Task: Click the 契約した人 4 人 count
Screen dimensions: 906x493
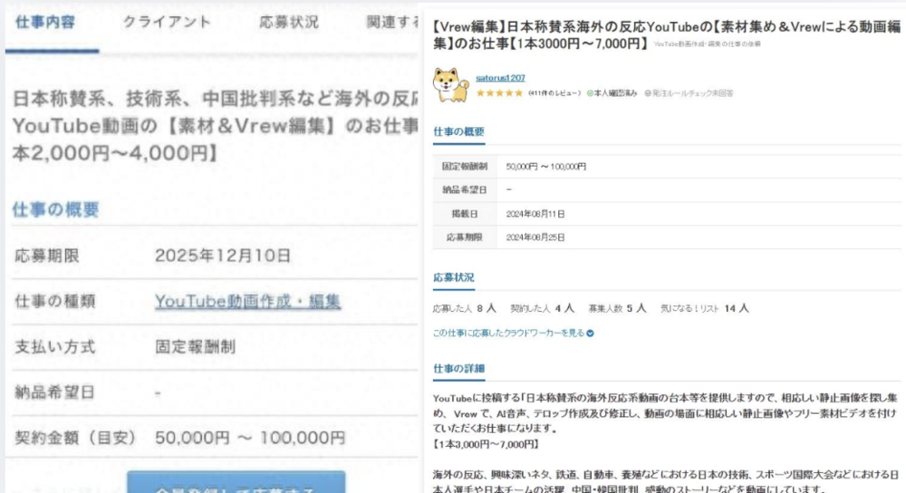Action: [x=542, y=309]
